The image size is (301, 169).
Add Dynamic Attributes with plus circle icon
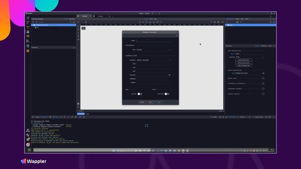263,84
